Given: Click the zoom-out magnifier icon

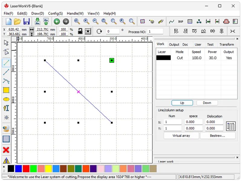Looking at the screenshot, I should point(95,21).
